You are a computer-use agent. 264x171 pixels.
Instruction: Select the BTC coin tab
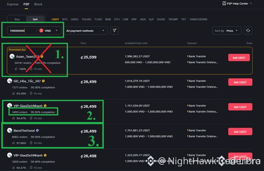pos(65,19)
